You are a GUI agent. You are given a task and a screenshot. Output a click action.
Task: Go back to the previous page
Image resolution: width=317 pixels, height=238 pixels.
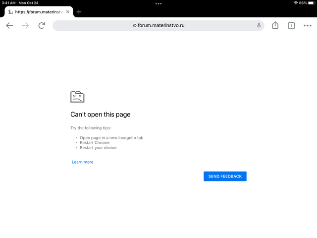(x=9, y=25)
